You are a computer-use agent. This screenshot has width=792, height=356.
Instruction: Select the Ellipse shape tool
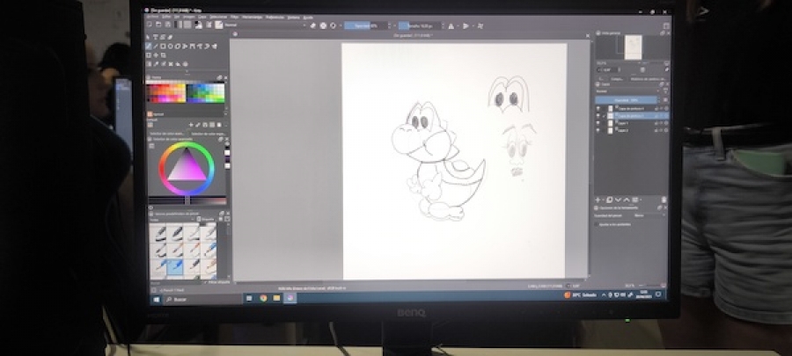pos(170,46)
